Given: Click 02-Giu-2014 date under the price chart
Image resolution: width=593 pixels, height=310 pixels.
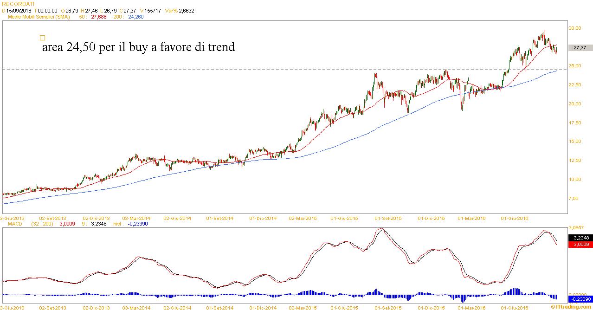Looking at the screenshot, I should [178, 218].
